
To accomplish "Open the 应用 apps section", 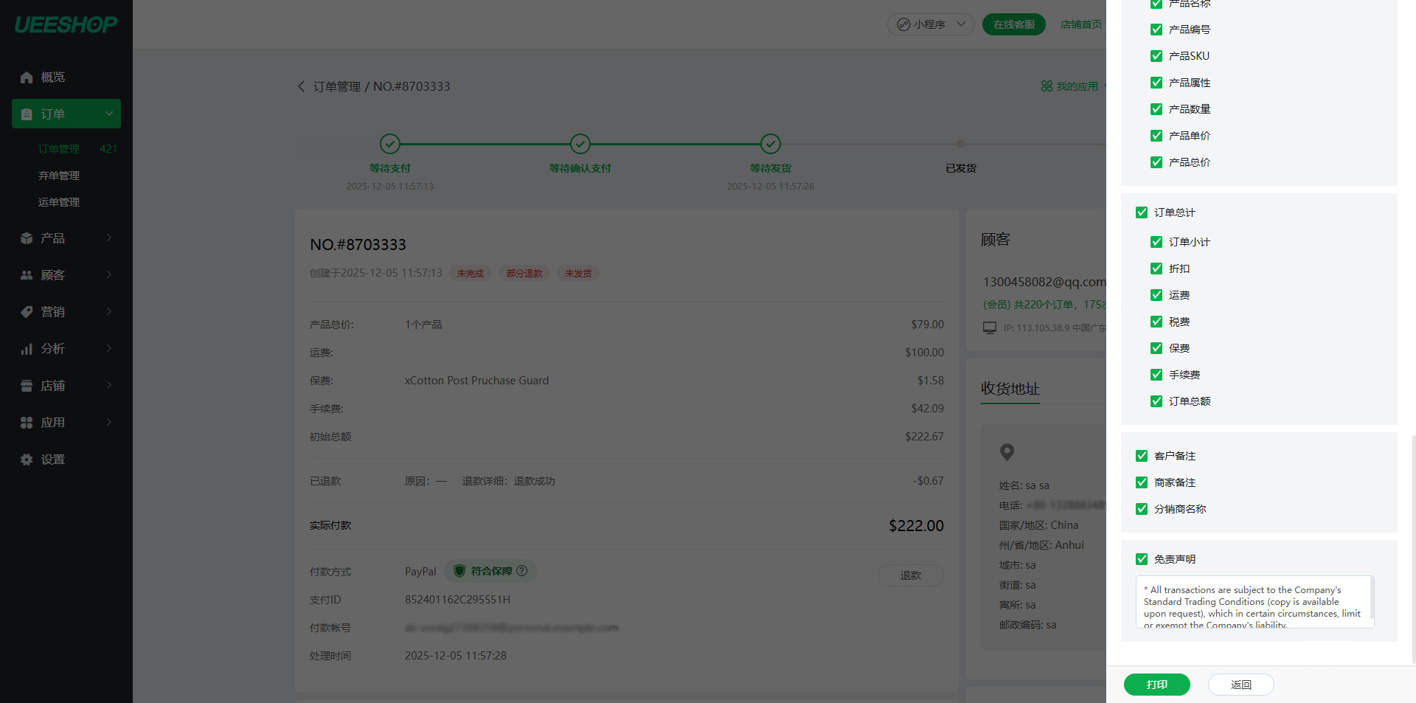I will click(x=52, y=422).
